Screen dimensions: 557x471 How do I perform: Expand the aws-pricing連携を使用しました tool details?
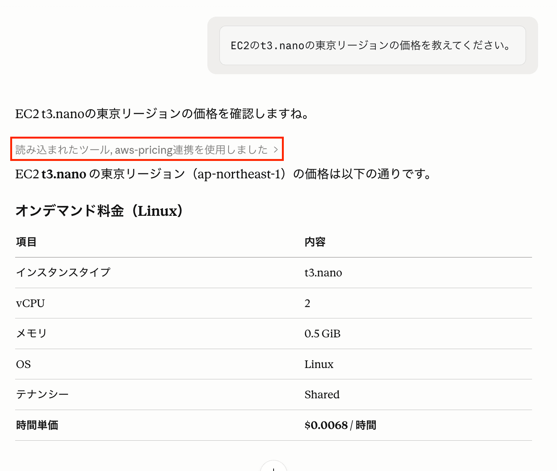pyautogui.click(x=141, y=150)
